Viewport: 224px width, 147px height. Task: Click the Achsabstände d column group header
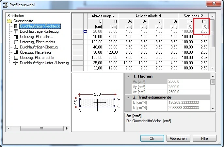pyautogui.click(x=148, y=16)
